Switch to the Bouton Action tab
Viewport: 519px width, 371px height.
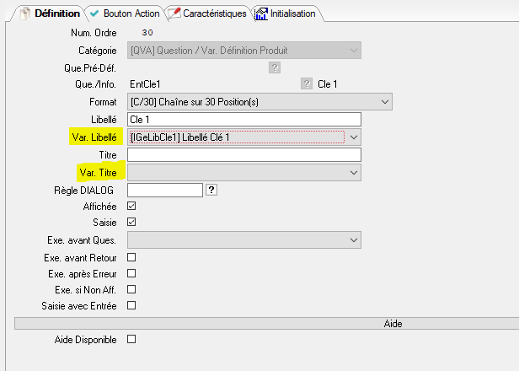(124, 13)
